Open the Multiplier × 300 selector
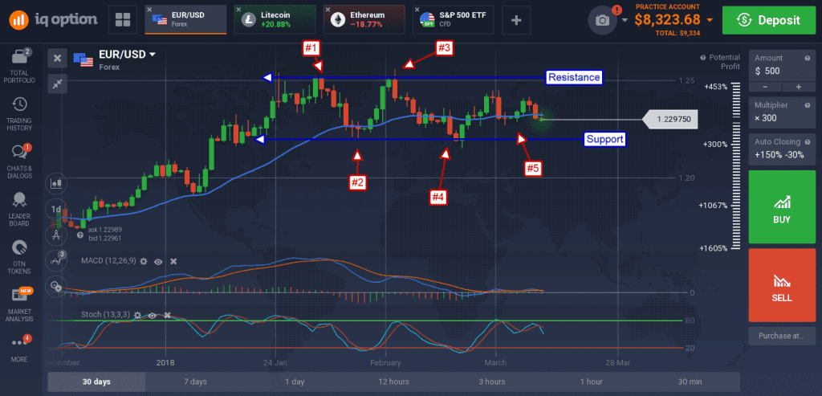 coord(783,112)
